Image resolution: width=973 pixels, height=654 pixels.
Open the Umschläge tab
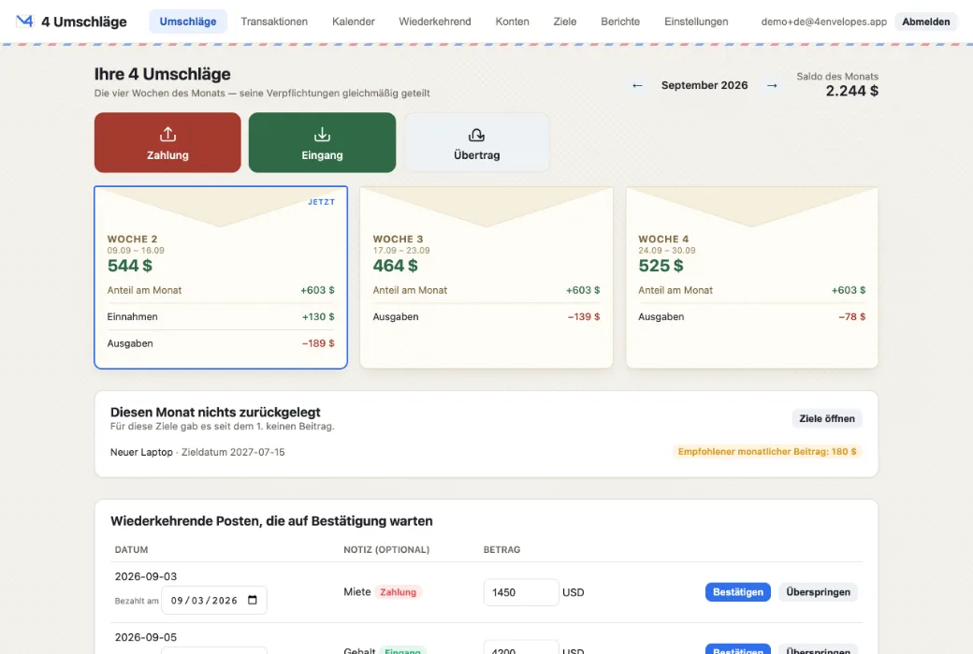(188, 22)
